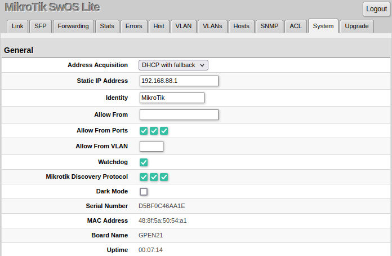
Task: Click the MikroTik SwOS Lite title
Action: (x=52, y=7)
